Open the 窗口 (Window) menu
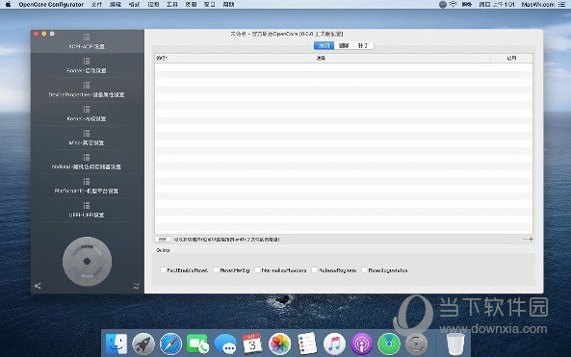 pos(209,5)
